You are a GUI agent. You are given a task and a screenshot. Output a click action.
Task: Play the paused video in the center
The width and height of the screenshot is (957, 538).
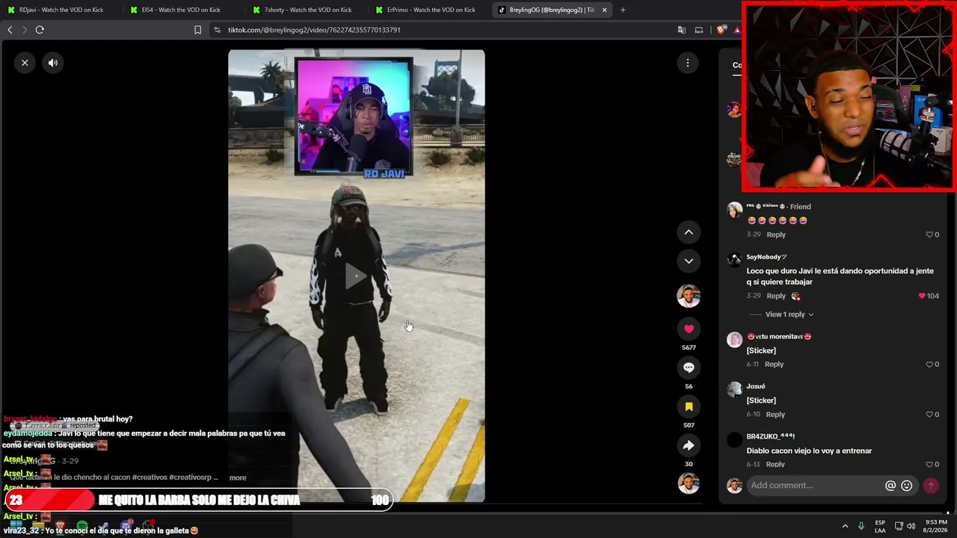coord(356,276)
